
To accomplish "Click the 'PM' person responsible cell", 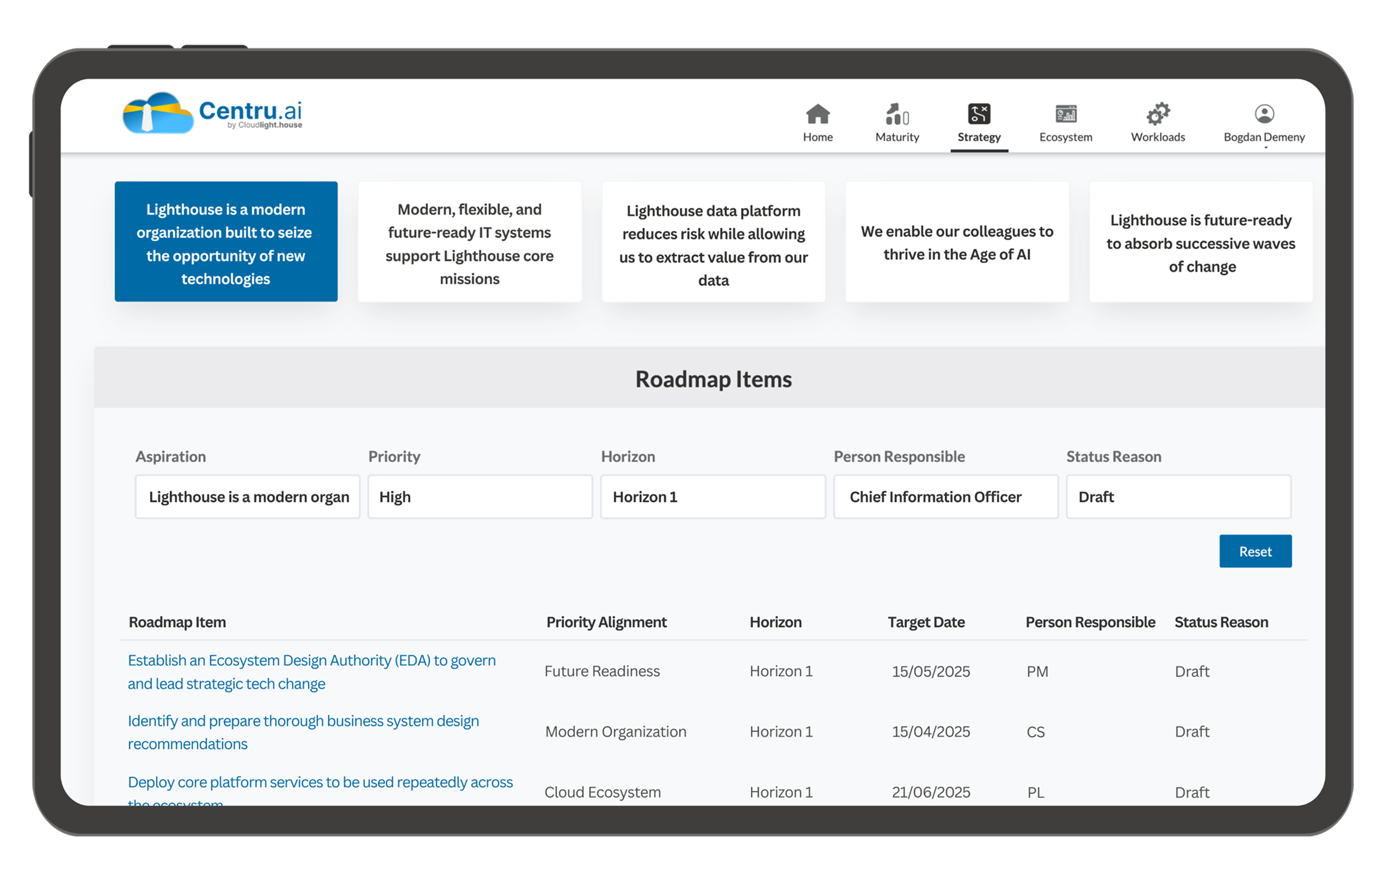I will pyautogui.click(x=1037, y=671).
